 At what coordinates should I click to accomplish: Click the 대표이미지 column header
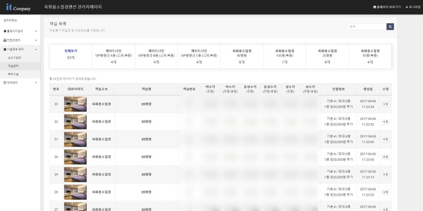point(75,89)
